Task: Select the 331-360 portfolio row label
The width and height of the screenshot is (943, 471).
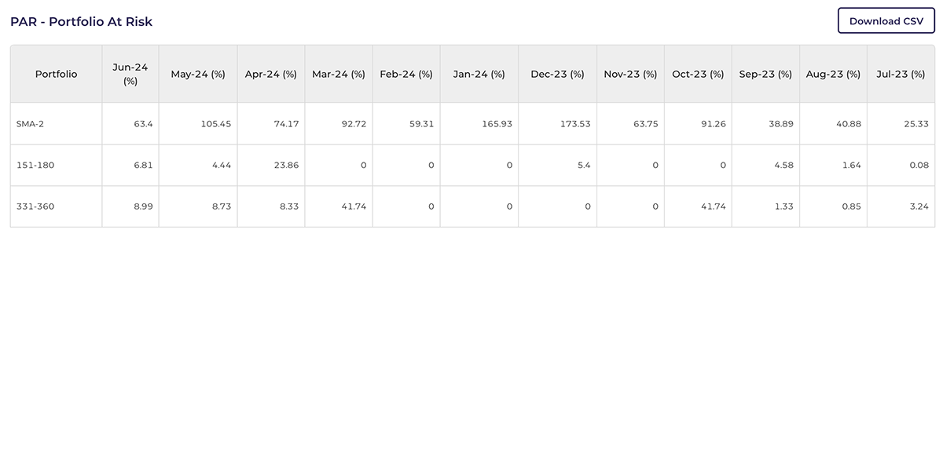Action: [x=35, y=206]
